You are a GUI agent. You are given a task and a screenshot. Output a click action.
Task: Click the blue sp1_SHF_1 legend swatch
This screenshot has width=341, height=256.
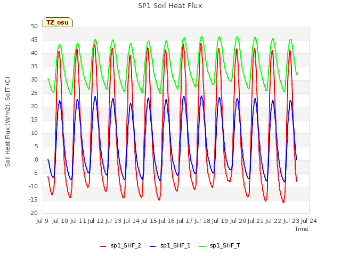tap(153, 246)
